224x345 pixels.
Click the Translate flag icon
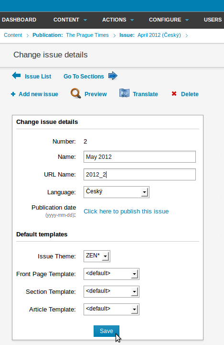(x=124, y=93)
